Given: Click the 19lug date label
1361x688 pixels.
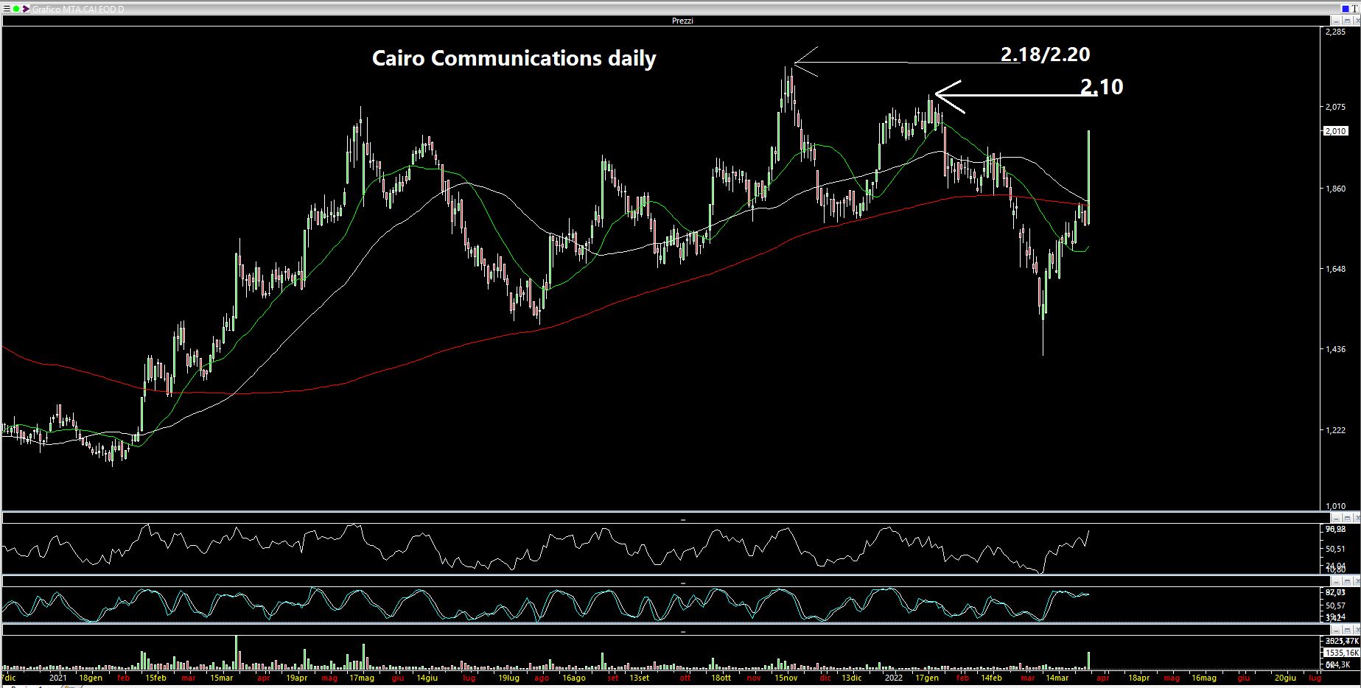Looking at the screenshot, I should [x=509, y=678].
